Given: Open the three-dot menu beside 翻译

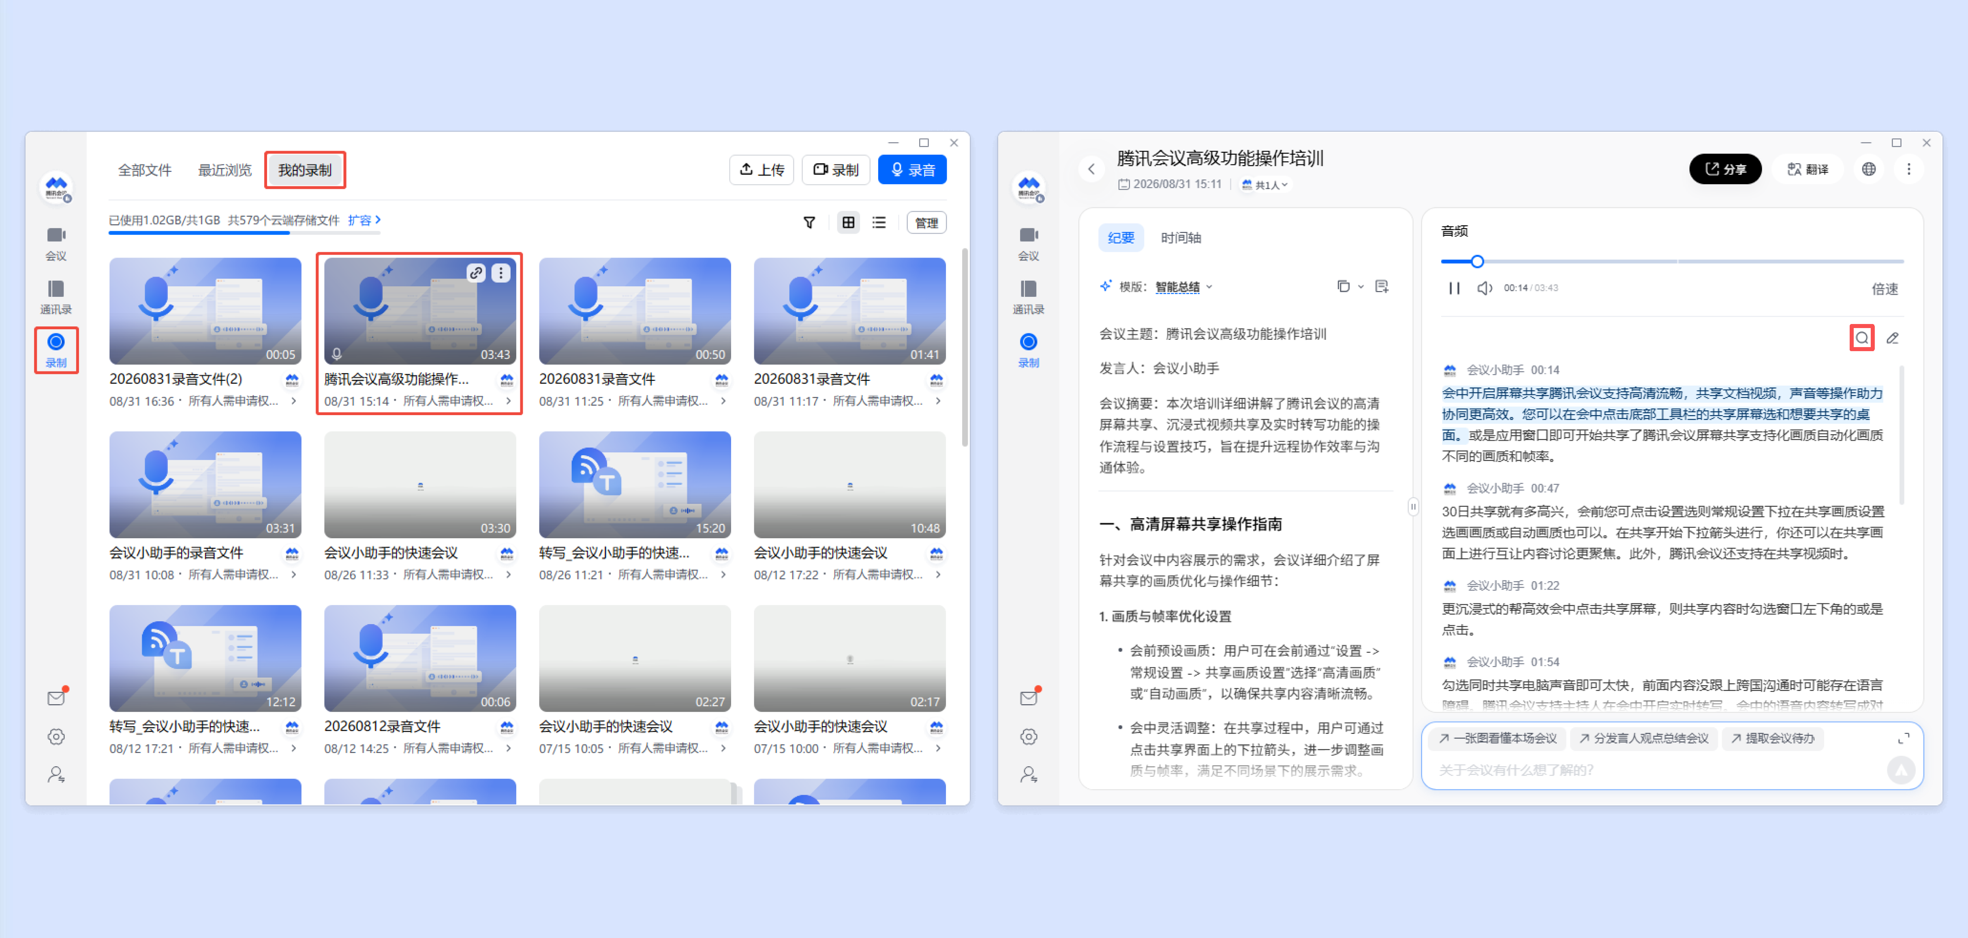Looking at the screenshot, I should 1908,169.
